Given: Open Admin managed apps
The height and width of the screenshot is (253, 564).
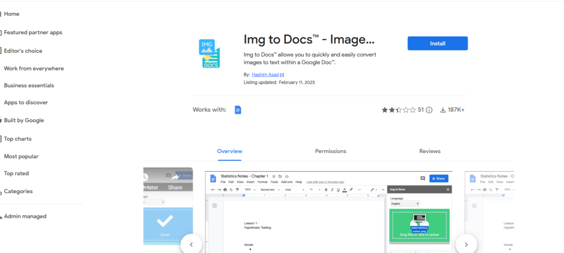Looking at the screenshot, I should [x=25, y=216].
